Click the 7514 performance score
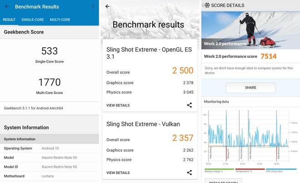This screenshot has height=183, width=300. click(269, 56)
